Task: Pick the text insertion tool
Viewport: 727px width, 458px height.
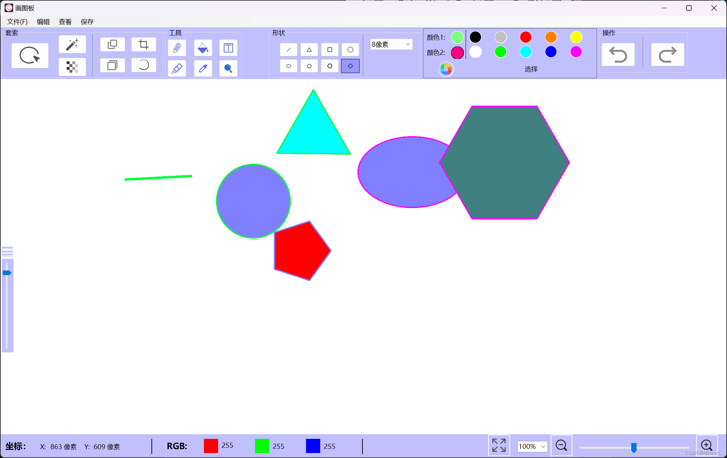Action: pos(228,48)
